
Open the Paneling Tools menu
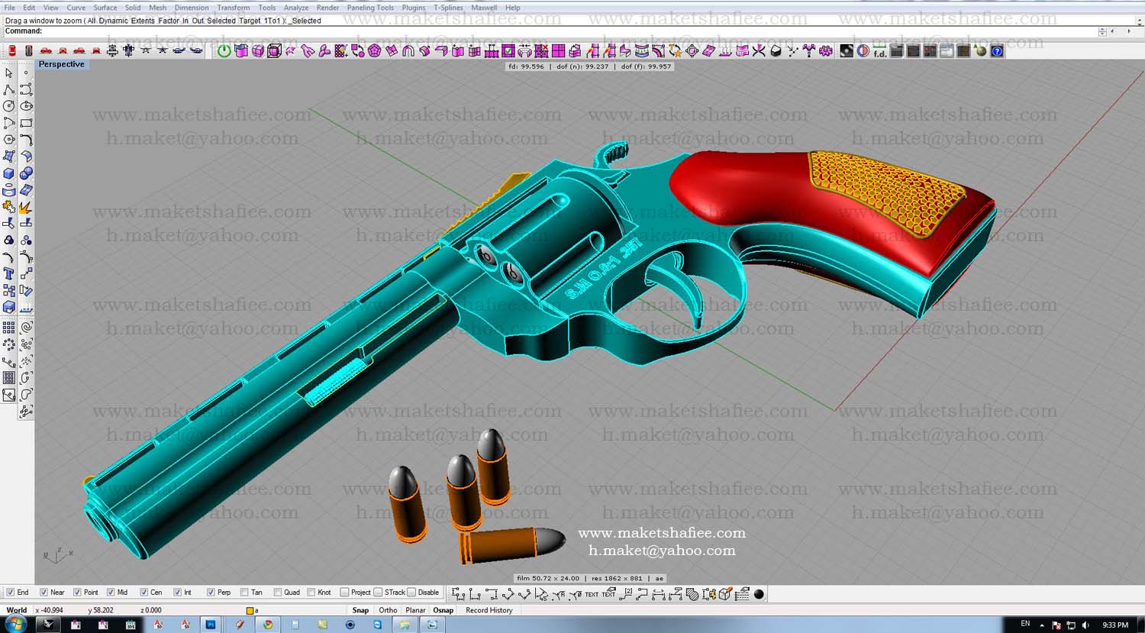[370, 8]
